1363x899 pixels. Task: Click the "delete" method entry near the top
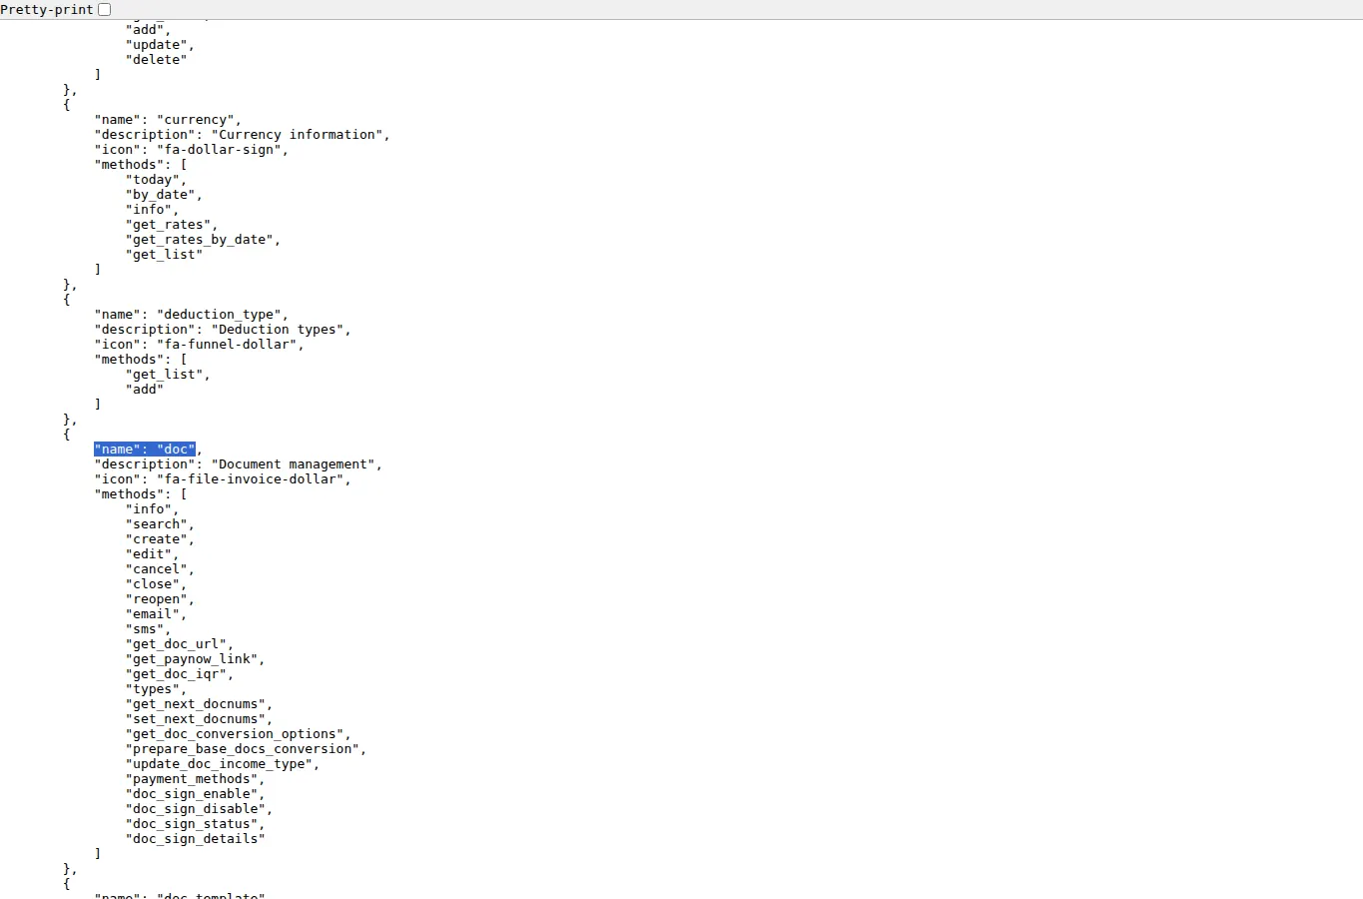(156, 60)
